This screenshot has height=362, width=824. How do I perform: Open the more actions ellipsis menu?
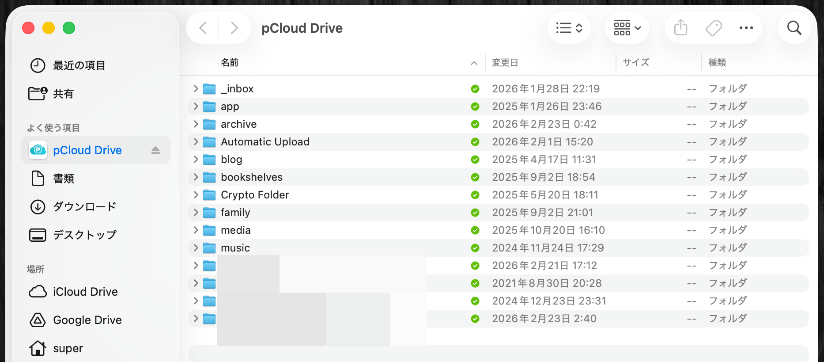pyautogui.click(x=746, y=28)
